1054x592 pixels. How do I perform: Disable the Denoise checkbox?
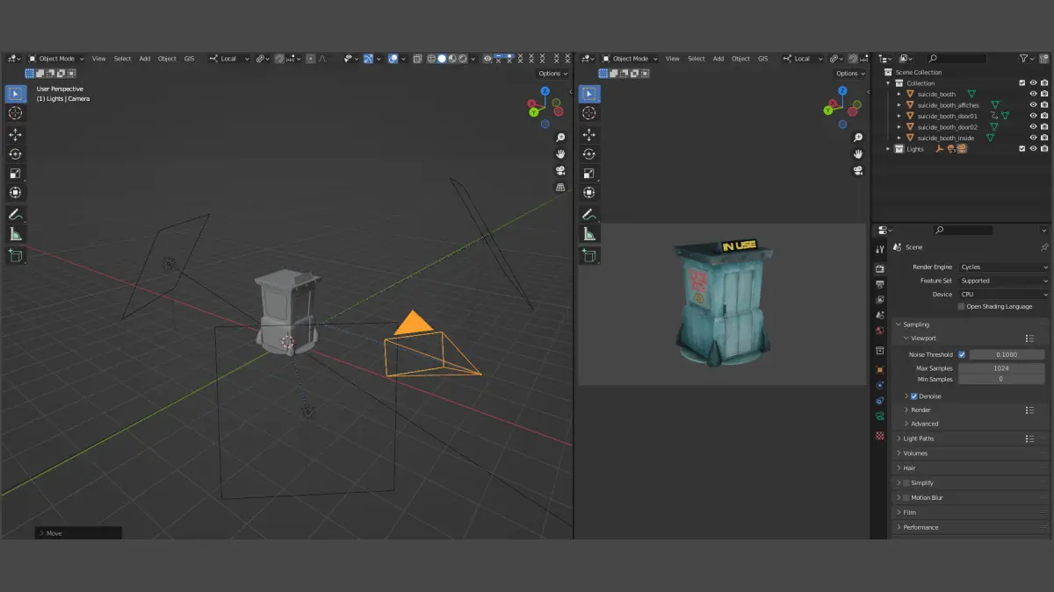913,396
